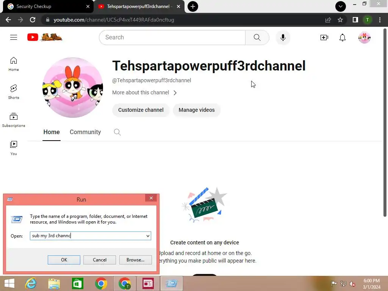Open the Chrome profile T taskbar icon
Viewport: 388px width, 291px height.
(x=125, y=283)
